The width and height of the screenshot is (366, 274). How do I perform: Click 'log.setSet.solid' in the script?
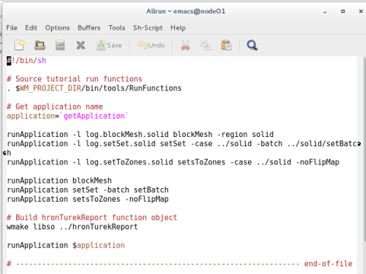(x=120, y=144)
